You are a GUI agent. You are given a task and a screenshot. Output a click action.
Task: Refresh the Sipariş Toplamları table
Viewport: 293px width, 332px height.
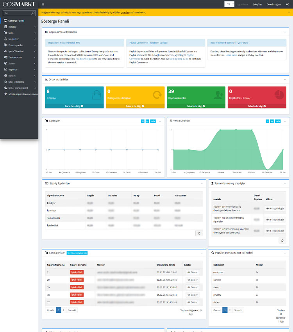[x=199, y=233]
